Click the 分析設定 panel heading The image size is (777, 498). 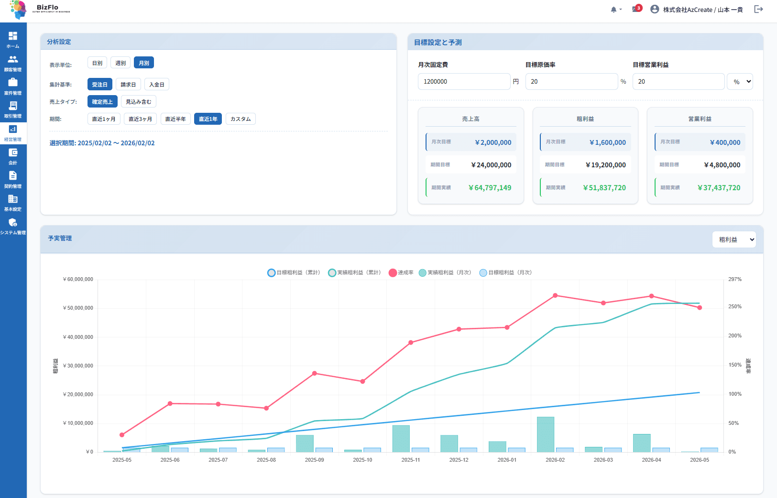[x=59, y=42]
